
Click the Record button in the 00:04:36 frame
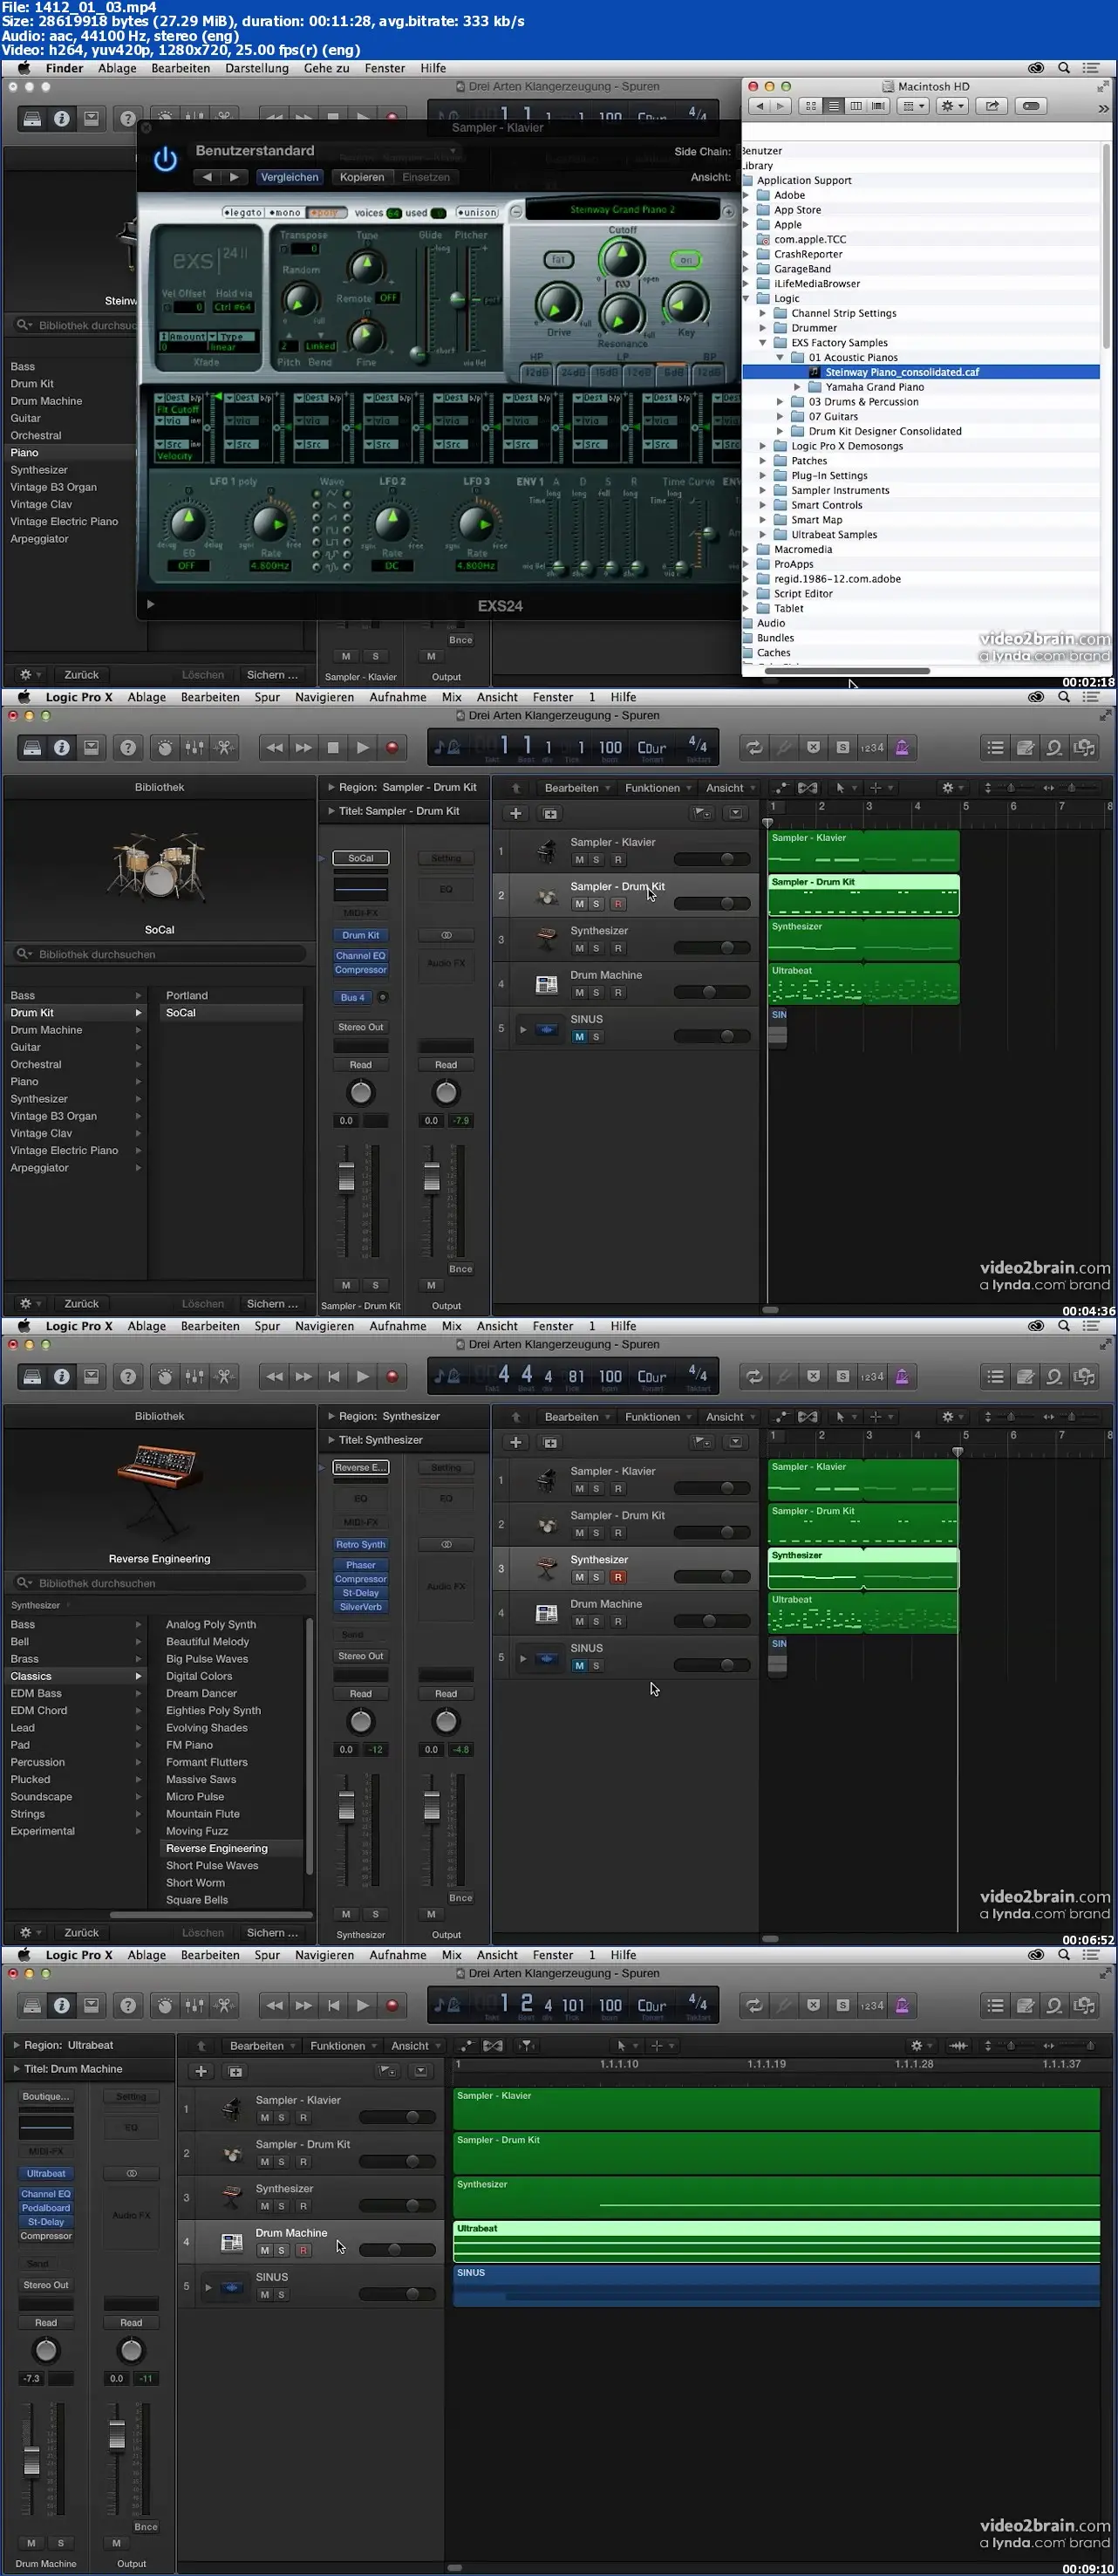392,747
